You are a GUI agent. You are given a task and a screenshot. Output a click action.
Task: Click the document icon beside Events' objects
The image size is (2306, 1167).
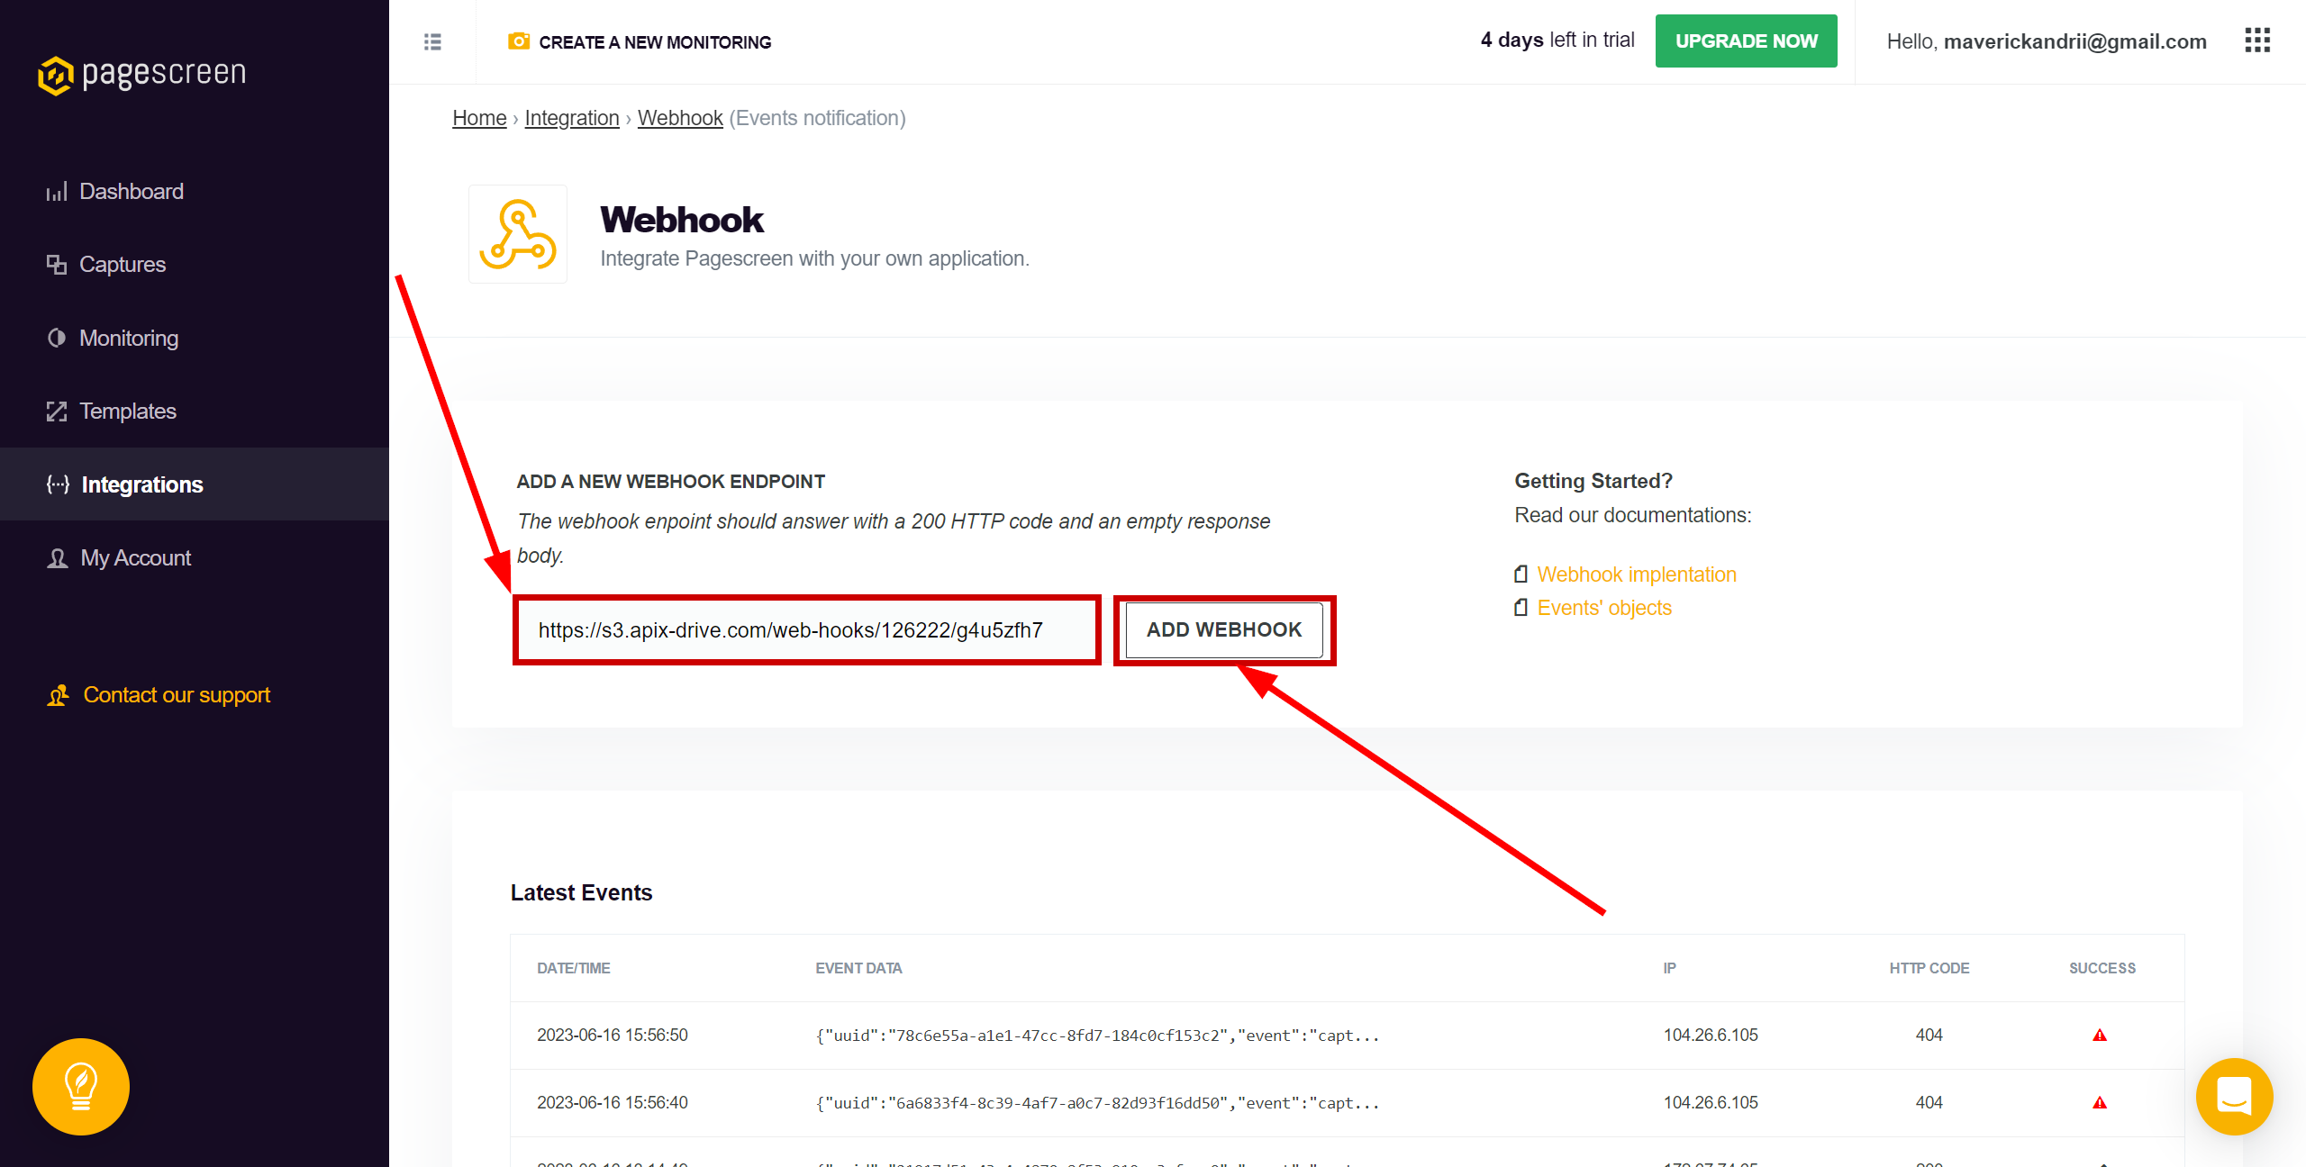tap(1521, 608)
